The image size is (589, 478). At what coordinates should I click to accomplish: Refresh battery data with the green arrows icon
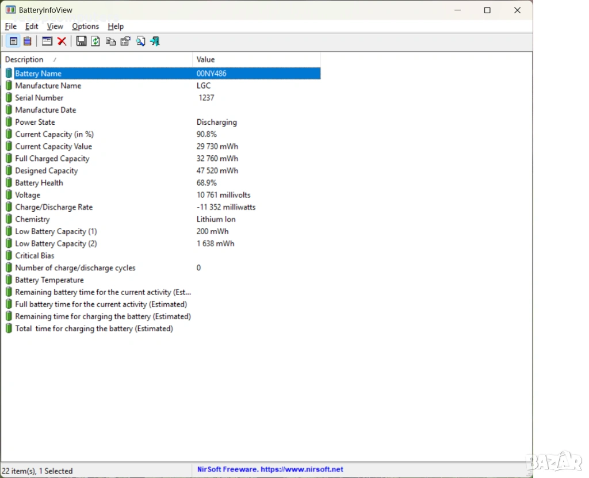click(x=95, y=41)
